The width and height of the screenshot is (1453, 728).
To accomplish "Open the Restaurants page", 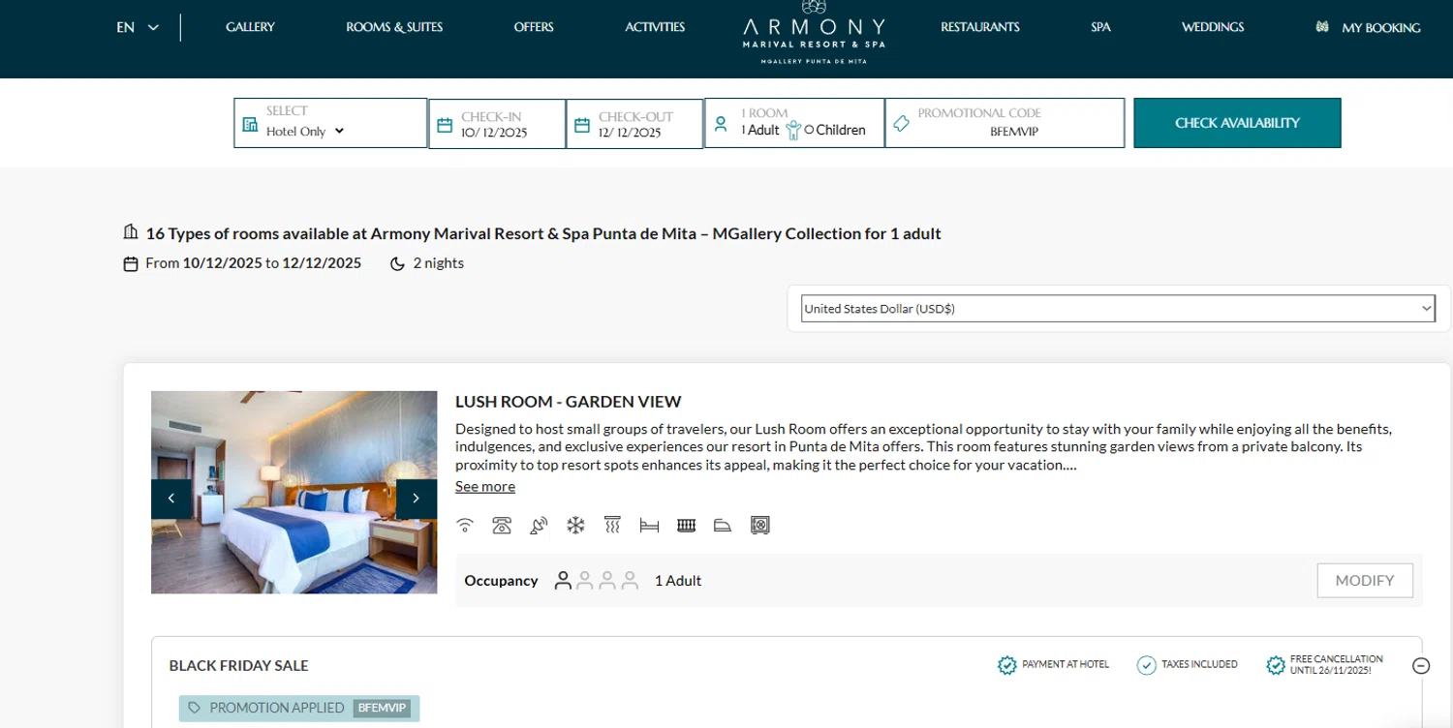I will (x=980, y=27).
